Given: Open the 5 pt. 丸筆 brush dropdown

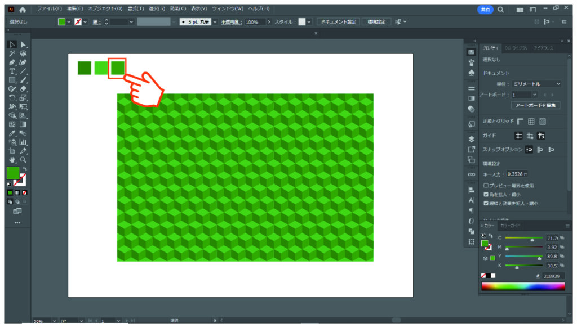Looking at the screenshot, I should click(215, 22).
